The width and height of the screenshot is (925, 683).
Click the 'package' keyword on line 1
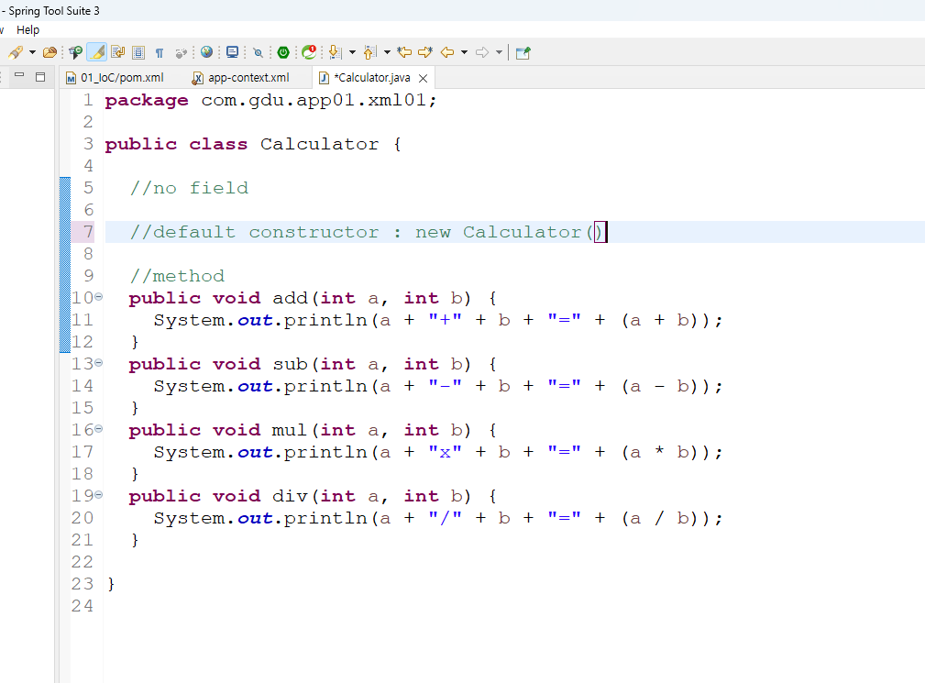pos(147,101)
